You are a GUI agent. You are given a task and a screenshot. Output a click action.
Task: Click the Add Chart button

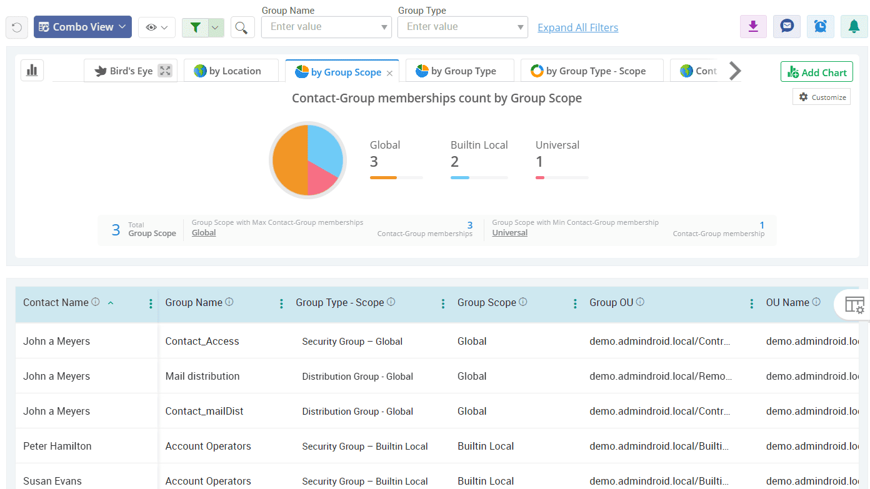pyautogui.click(x=817, y=72)
